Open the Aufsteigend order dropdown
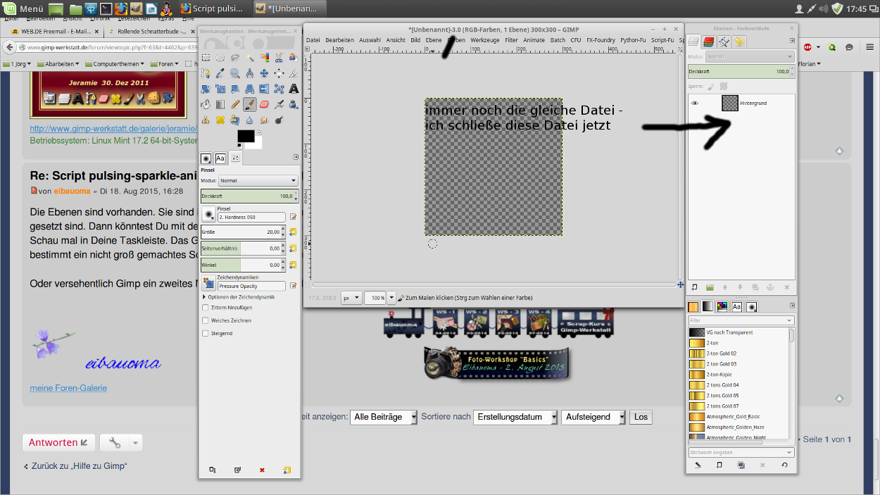The image size is (880, 495). 594,417
